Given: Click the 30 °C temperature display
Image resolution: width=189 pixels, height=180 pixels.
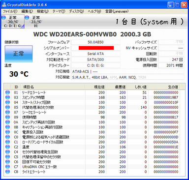Looking at the screenshot, I should click(19, 74).
